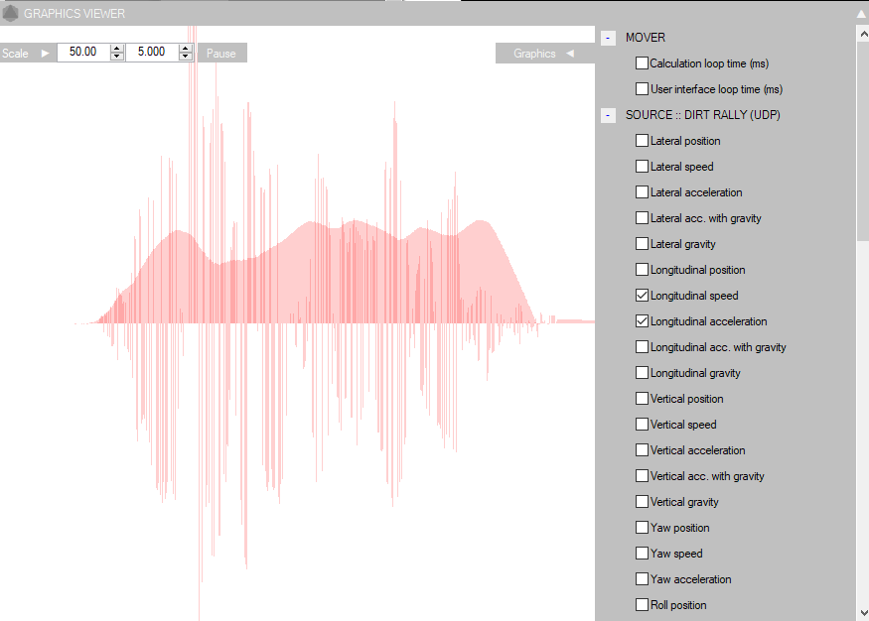Click the Graphics Viewer hexagon logo icon
The width and height of the screenshot is (869, 621).
pyautogui.click(x=11, y=14)
